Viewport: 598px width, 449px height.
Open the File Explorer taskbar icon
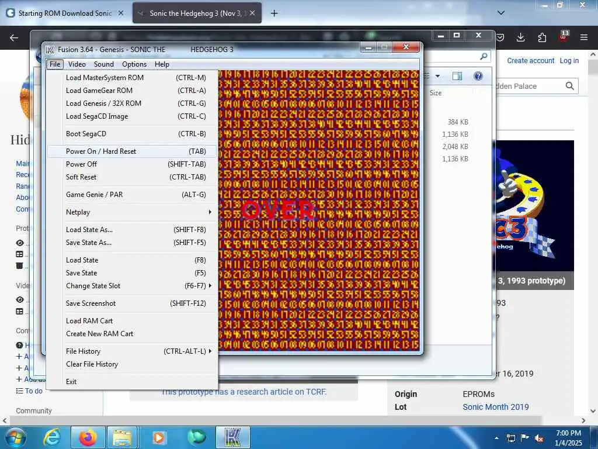[121, 437]
